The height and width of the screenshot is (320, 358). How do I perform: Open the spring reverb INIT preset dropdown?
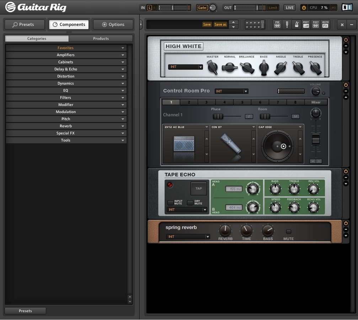188,237
